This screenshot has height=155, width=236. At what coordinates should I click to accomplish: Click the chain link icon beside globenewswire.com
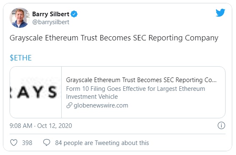tap(69, 105)
